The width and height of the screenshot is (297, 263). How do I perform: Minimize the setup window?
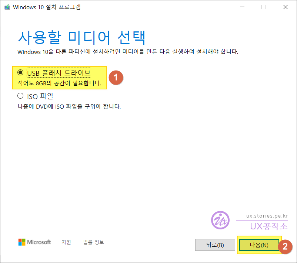242,7
